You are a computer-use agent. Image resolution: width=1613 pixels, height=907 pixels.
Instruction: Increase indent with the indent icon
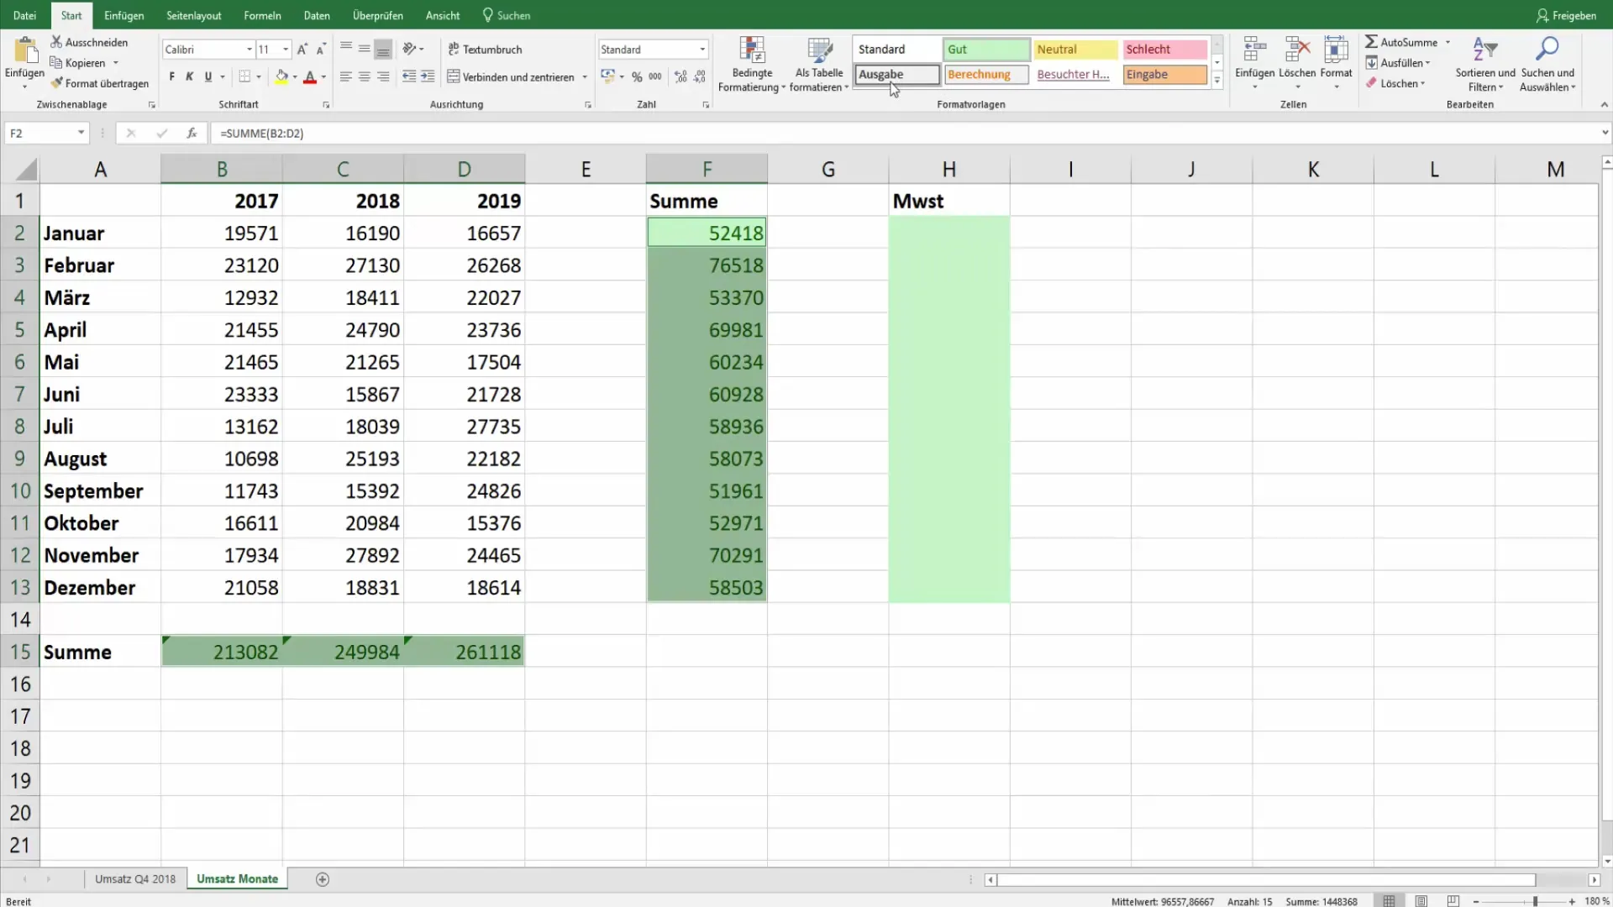[x=428, y=76]
